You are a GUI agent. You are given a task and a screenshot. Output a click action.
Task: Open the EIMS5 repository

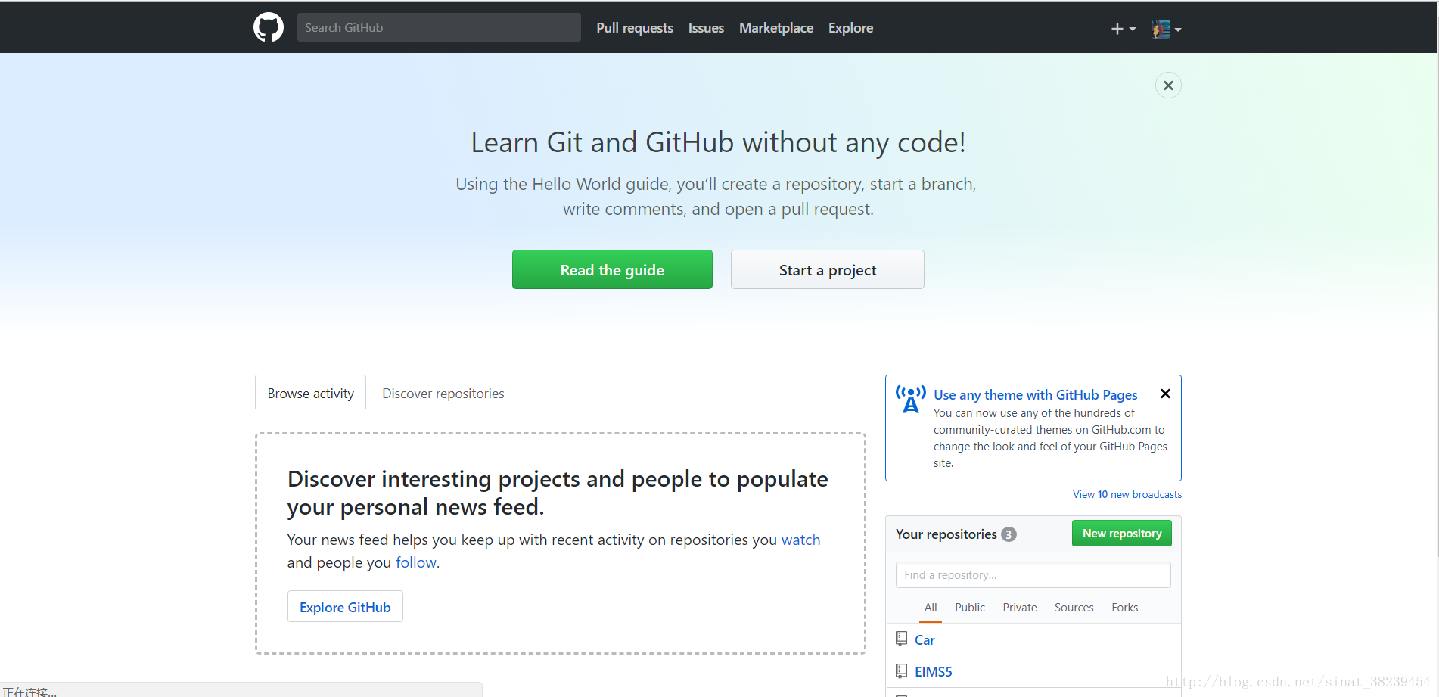934,672
